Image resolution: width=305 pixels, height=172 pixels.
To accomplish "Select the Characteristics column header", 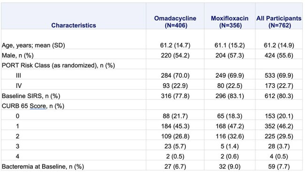I will point(74,25).
